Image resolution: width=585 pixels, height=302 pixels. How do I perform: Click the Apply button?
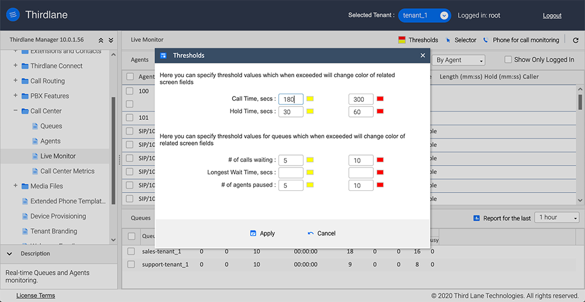[262, 234]
